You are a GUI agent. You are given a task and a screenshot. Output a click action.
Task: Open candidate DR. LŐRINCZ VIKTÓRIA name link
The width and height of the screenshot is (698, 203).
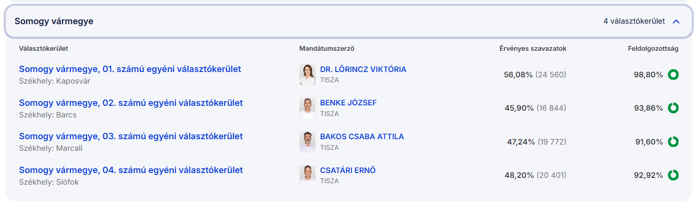(363, 70)
